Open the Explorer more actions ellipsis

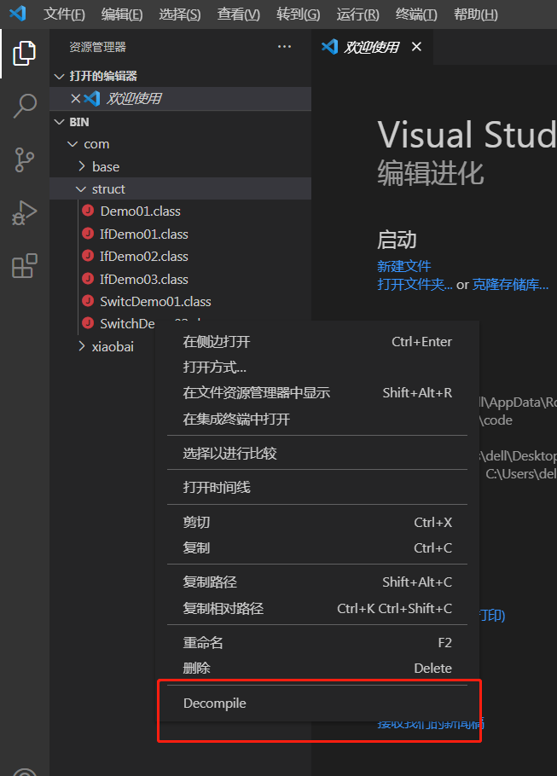coord(284,48)
